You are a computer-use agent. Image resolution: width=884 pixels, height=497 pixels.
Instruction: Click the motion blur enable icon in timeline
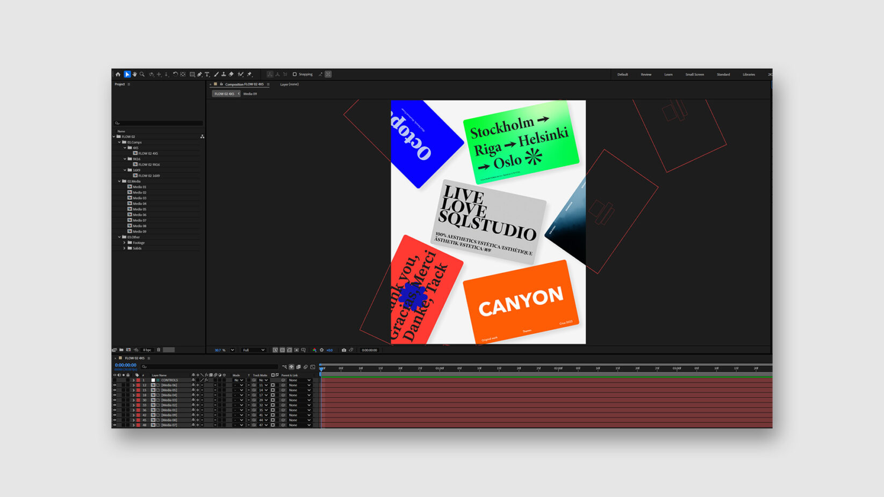pos(305,367)
